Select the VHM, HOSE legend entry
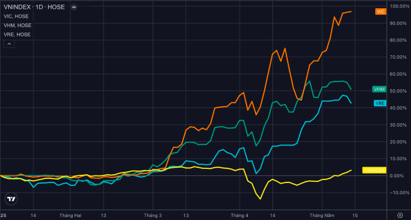411x220 pixels. 18,25
